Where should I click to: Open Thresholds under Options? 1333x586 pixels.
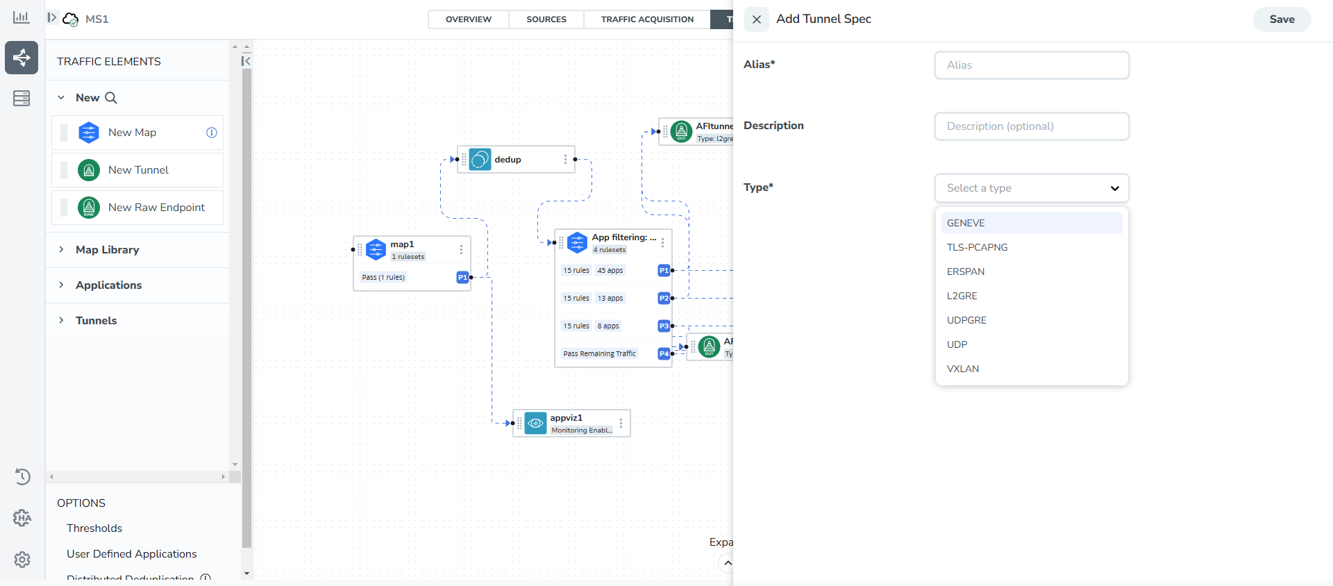coord(94,528)
